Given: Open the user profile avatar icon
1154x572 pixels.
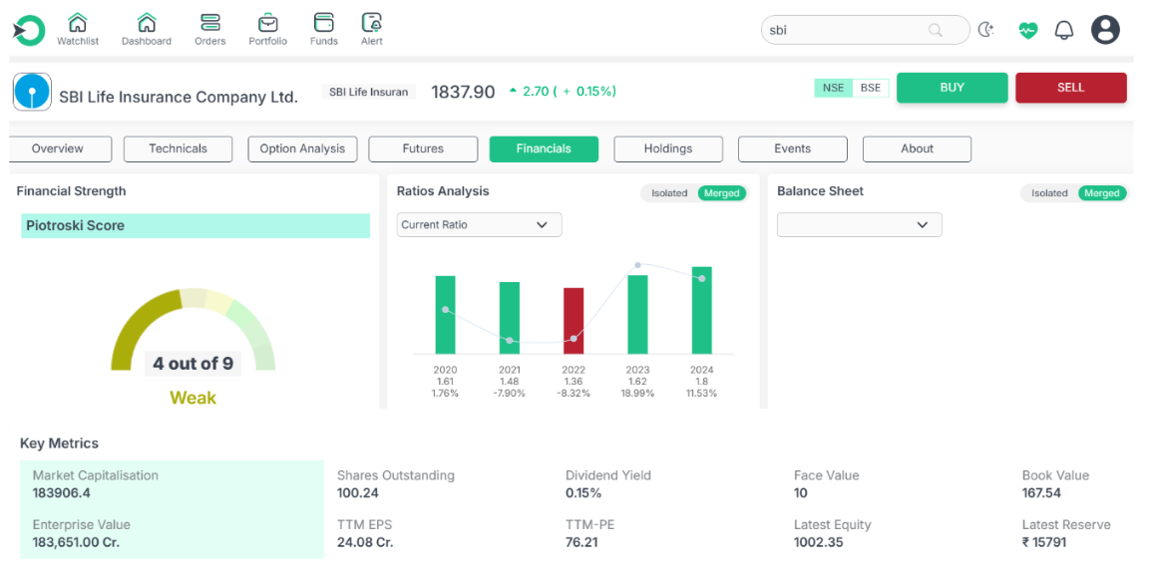Looking at the screenshot, I should point(1105,30).
